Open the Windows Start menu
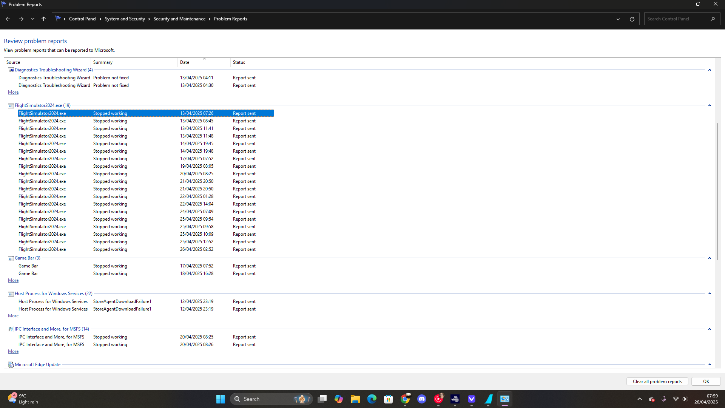This screenshot has width=725, height=408. pyautogui.click(x=221, y=399)
